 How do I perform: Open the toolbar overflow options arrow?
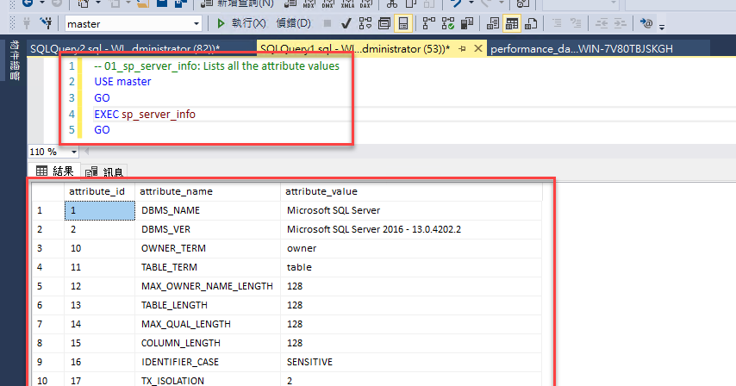click(x=662, y=28)
